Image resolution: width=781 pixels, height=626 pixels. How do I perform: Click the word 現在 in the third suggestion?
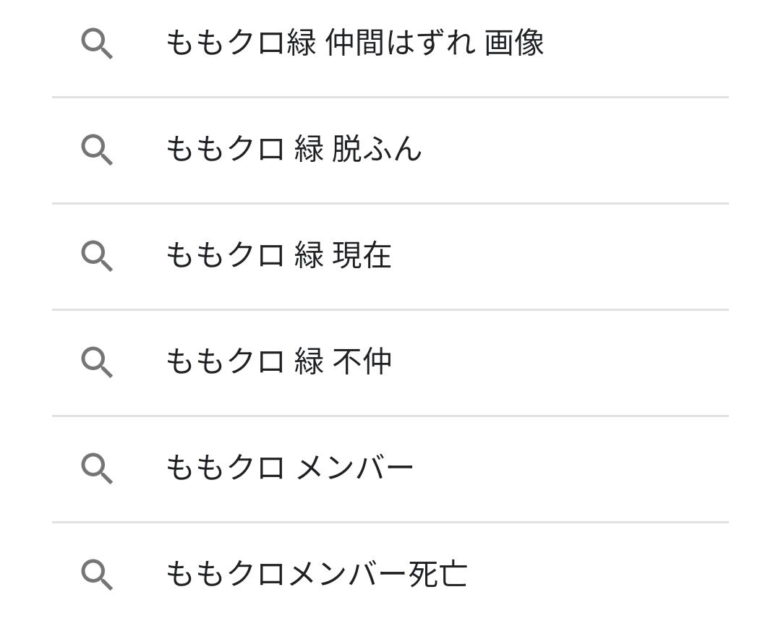point(362,256)
